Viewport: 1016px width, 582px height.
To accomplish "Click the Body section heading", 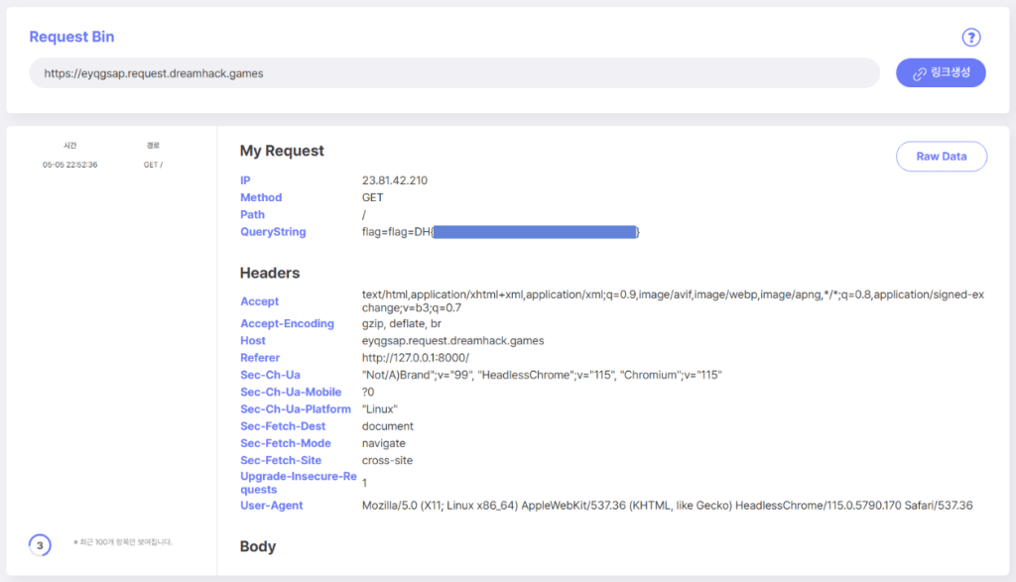I will pos(258,546).
